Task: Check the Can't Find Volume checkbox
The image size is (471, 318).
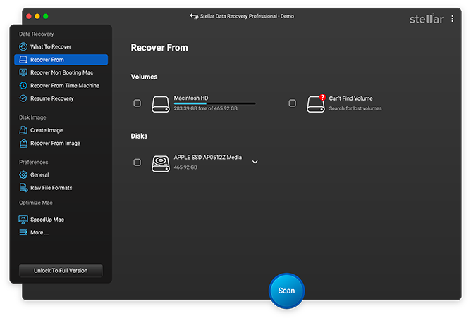Action: point(292,103)
